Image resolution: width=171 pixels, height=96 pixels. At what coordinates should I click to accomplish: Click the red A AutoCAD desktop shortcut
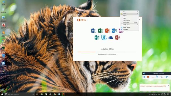coord(3,26)
